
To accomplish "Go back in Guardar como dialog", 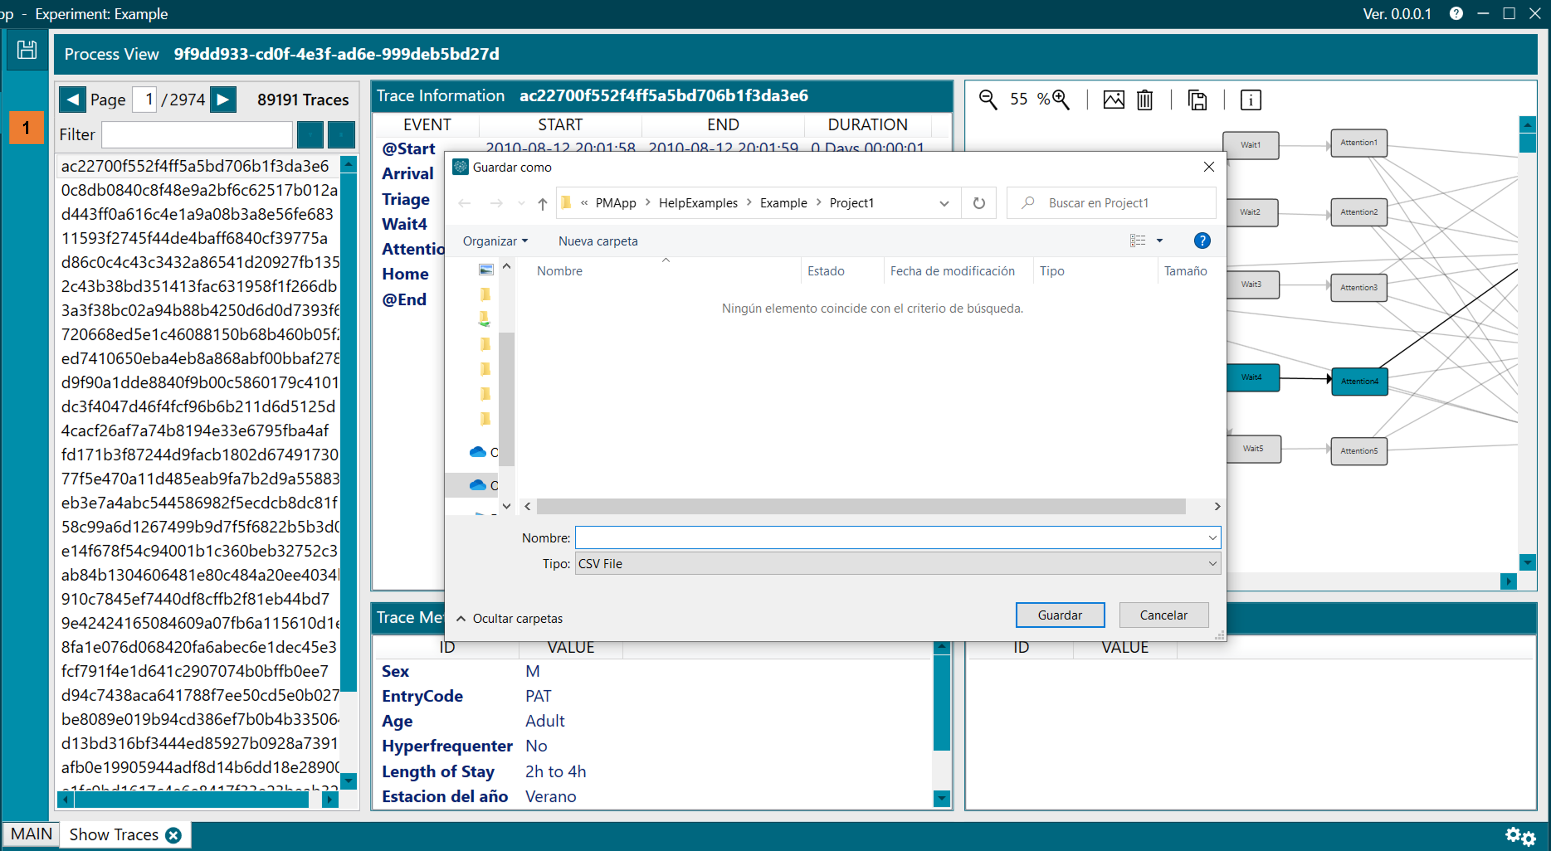I will coord(464,203).
